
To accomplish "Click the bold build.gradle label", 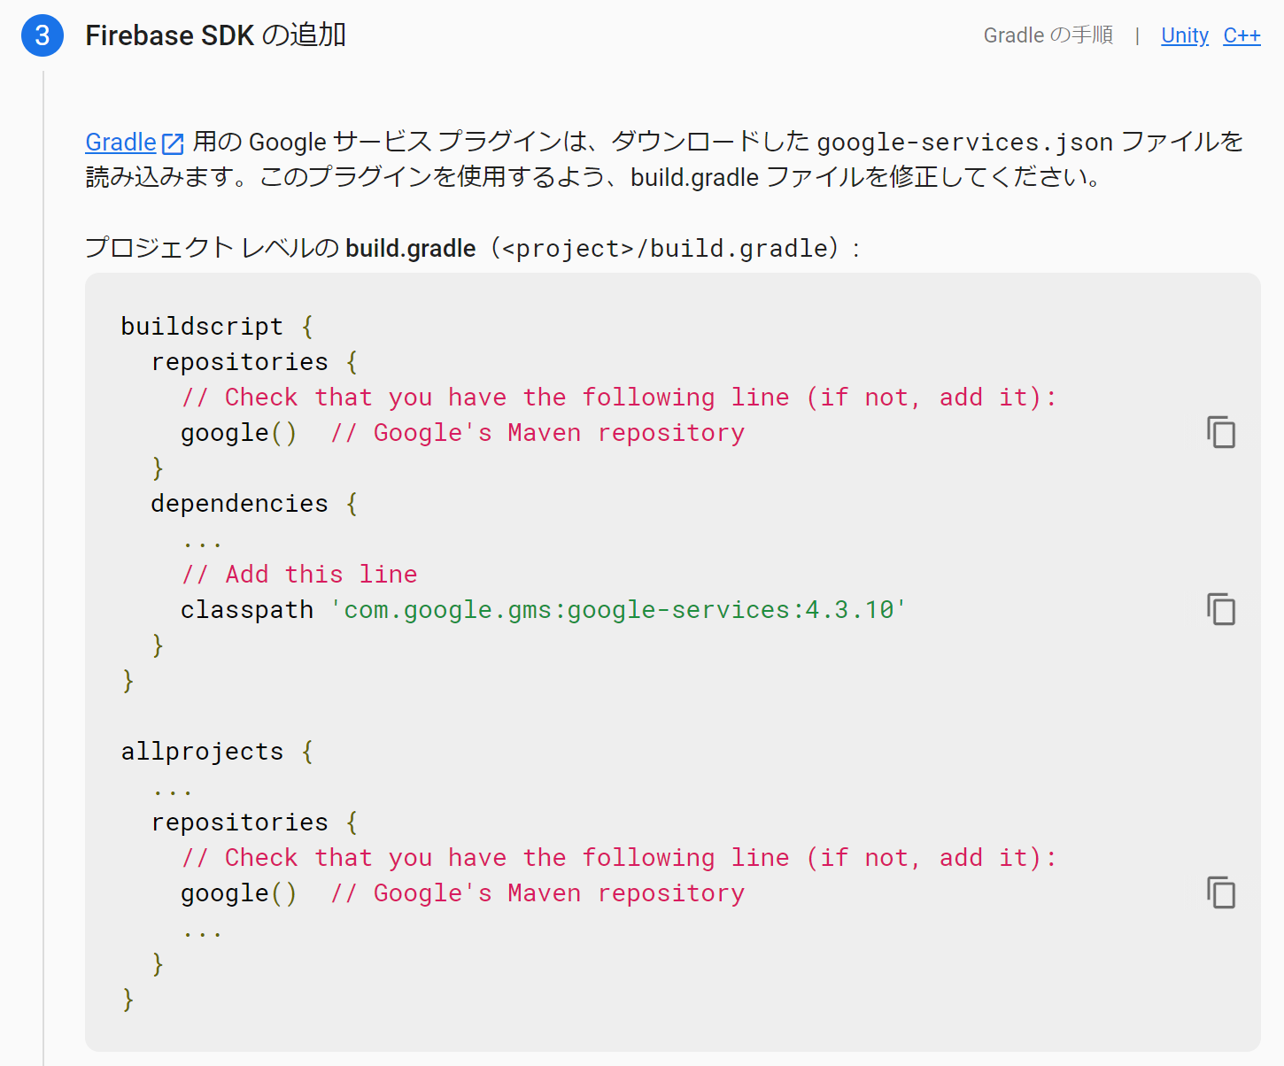I will [x=411, y=249].
